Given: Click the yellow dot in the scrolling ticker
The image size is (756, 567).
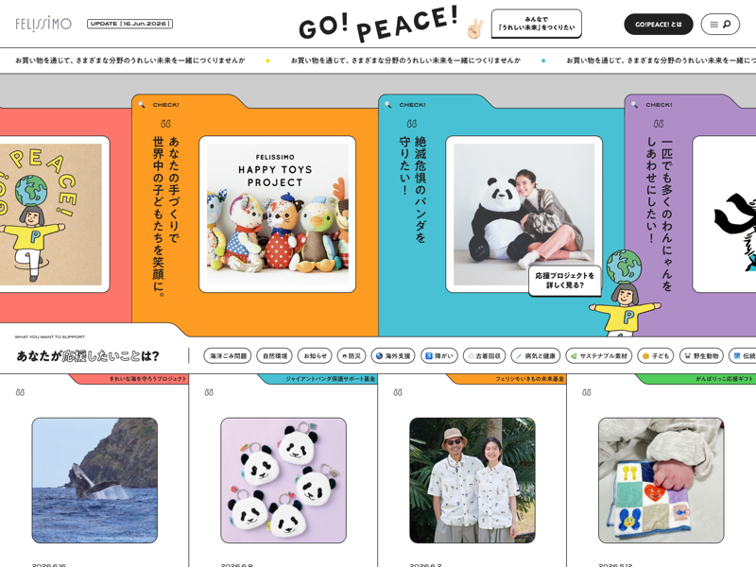Looking at the screenshot, I should click(x=267, y=60).
